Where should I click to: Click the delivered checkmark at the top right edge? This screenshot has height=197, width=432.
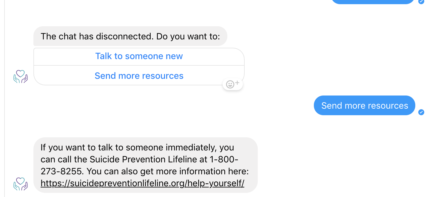point(421,1)
